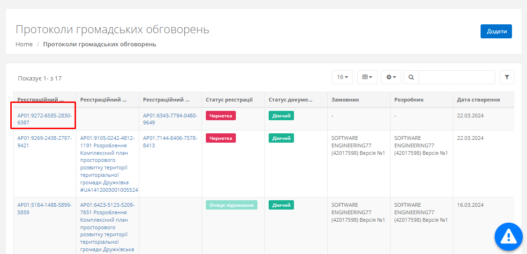
Task: Open record AP01:9269-2438-2797-9421
Action: [44, 142]
